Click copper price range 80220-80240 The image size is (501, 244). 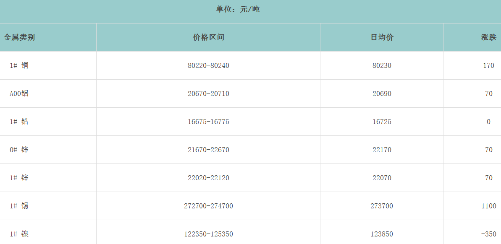point(208,65)
